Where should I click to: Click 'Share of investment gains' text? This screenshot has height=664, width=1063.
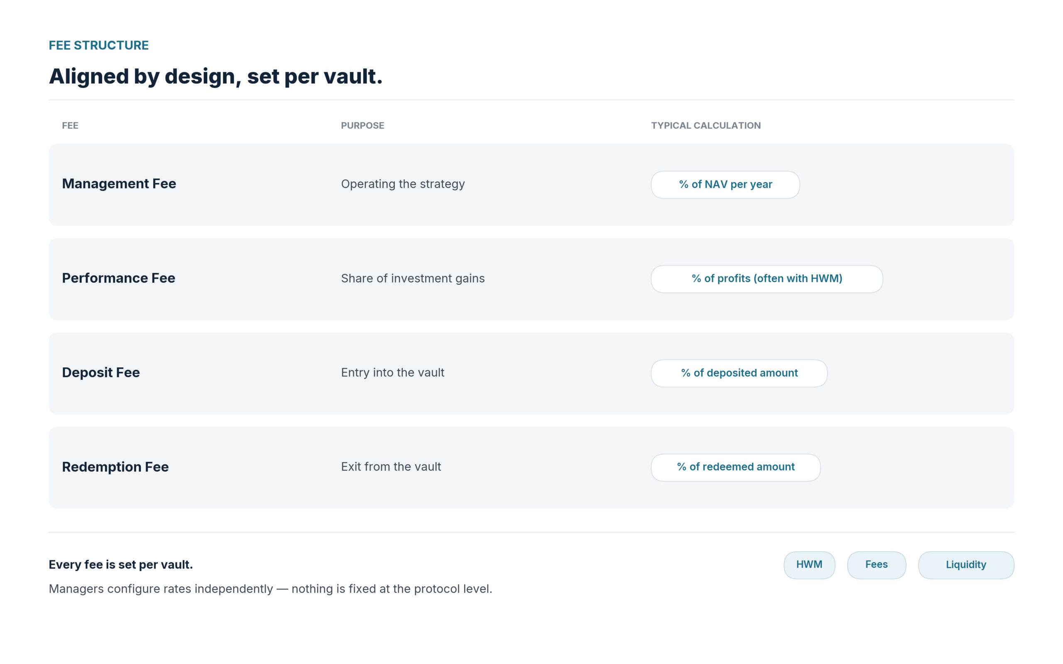point(413,278)
